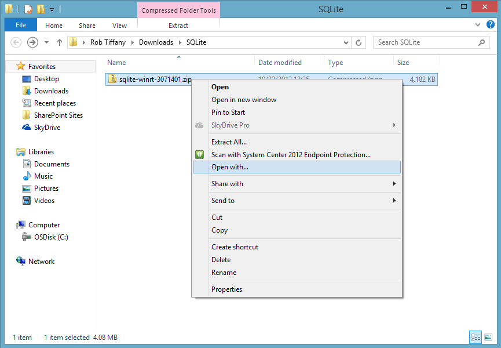Viewport: 501px width, 348px height.
Task: Open SharePoint Sites in Favorites
Action: (58, 115)
